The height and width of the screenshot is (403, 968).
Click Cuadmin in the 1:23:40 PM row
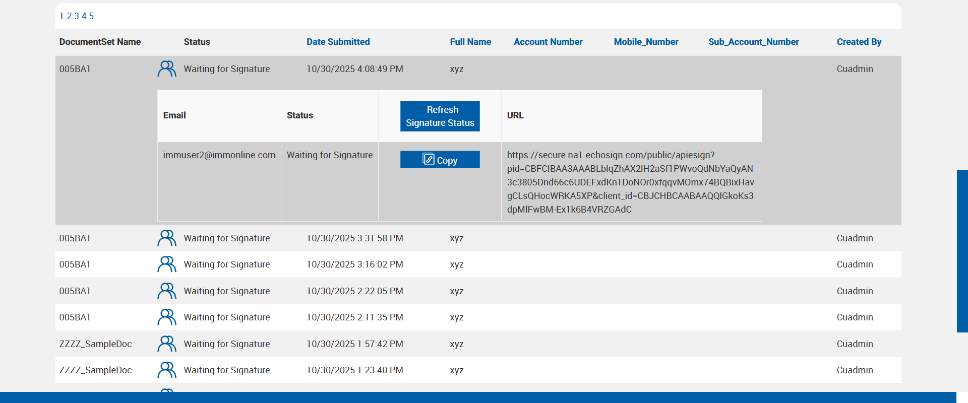coord(855,370)
